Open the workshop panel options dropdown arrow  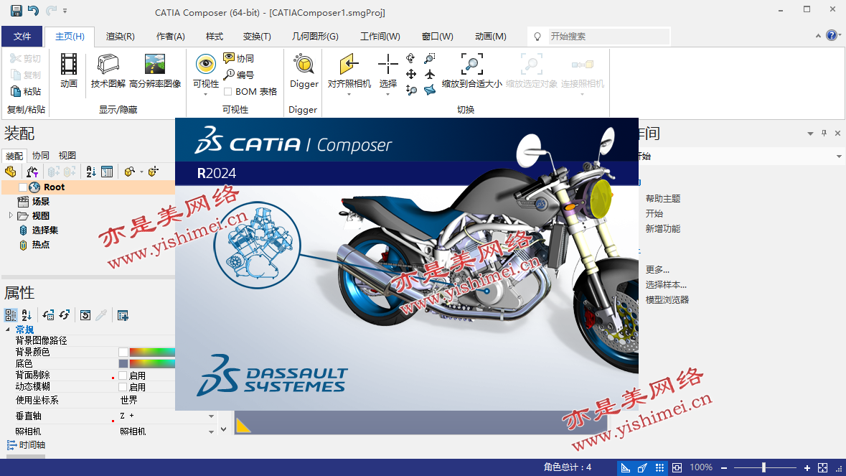[810, 134]
